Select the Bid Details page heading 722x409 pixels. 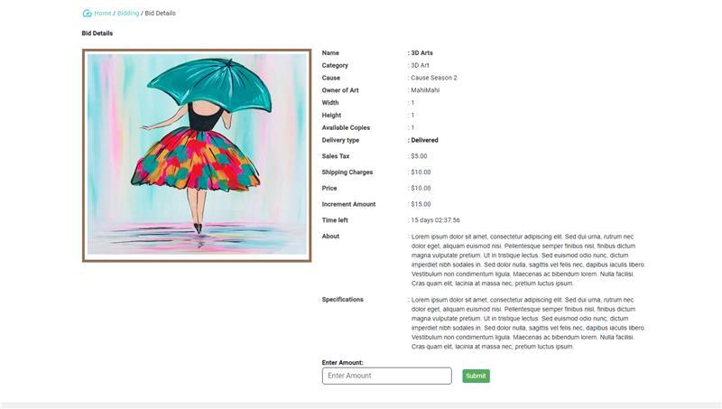click(x=97, y=33)
